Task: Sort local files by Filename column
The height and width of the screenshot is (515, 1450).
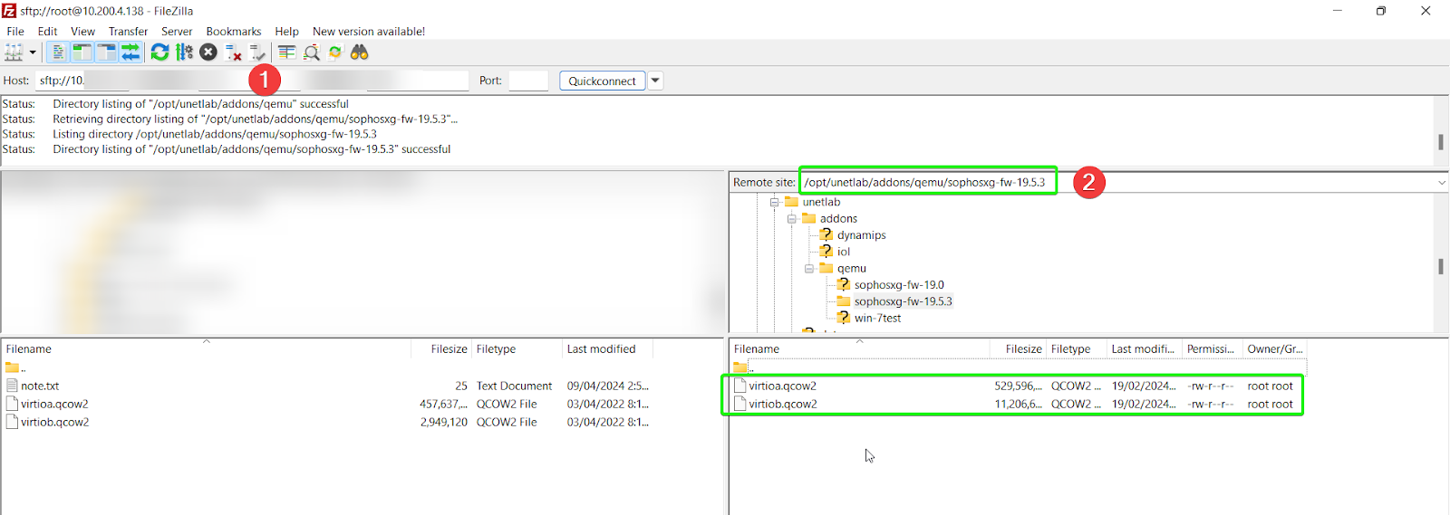Action: pyautogui.click(x=206, y=348)
